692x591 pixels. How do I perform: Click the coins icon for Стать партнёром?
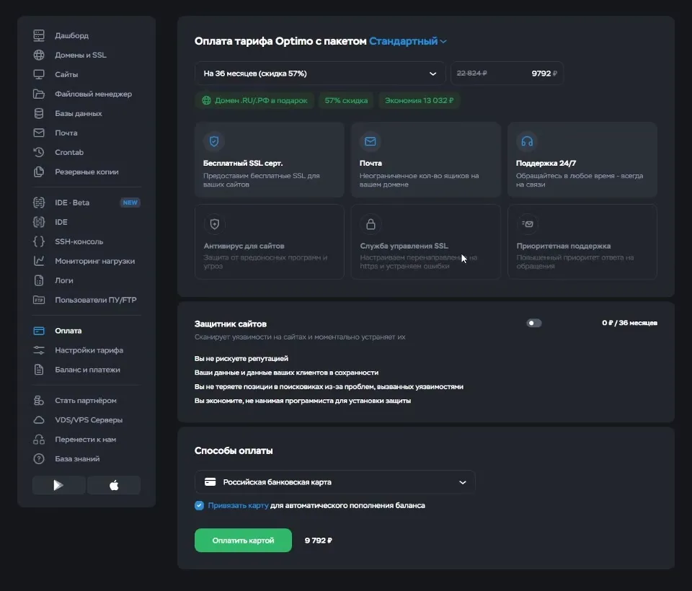(39, 400)
